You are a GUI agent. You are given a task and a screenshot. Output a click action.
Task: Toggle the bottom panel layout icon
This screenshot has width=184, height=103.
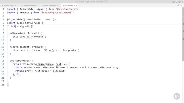177,2
